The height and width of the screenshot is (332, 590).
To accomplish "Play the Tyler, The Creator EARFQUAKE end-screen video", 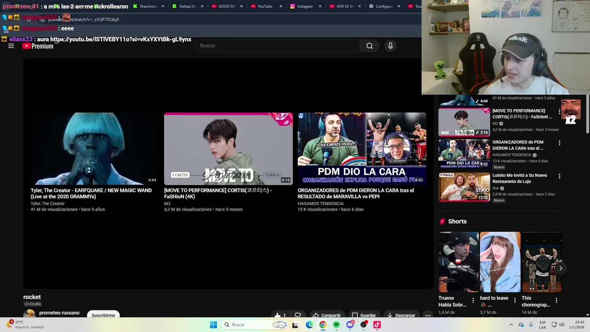I will pyautogui.click(x=94, y=148).
